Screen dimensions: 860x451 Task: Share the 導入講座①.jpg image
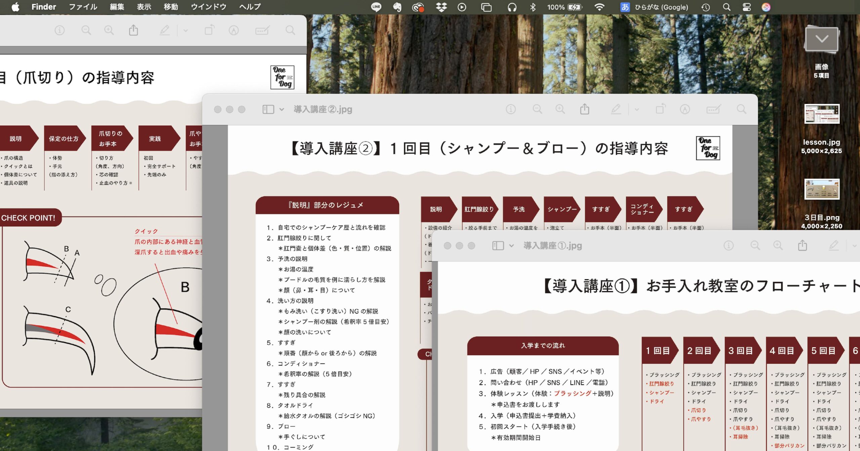[x=803, y=245]
